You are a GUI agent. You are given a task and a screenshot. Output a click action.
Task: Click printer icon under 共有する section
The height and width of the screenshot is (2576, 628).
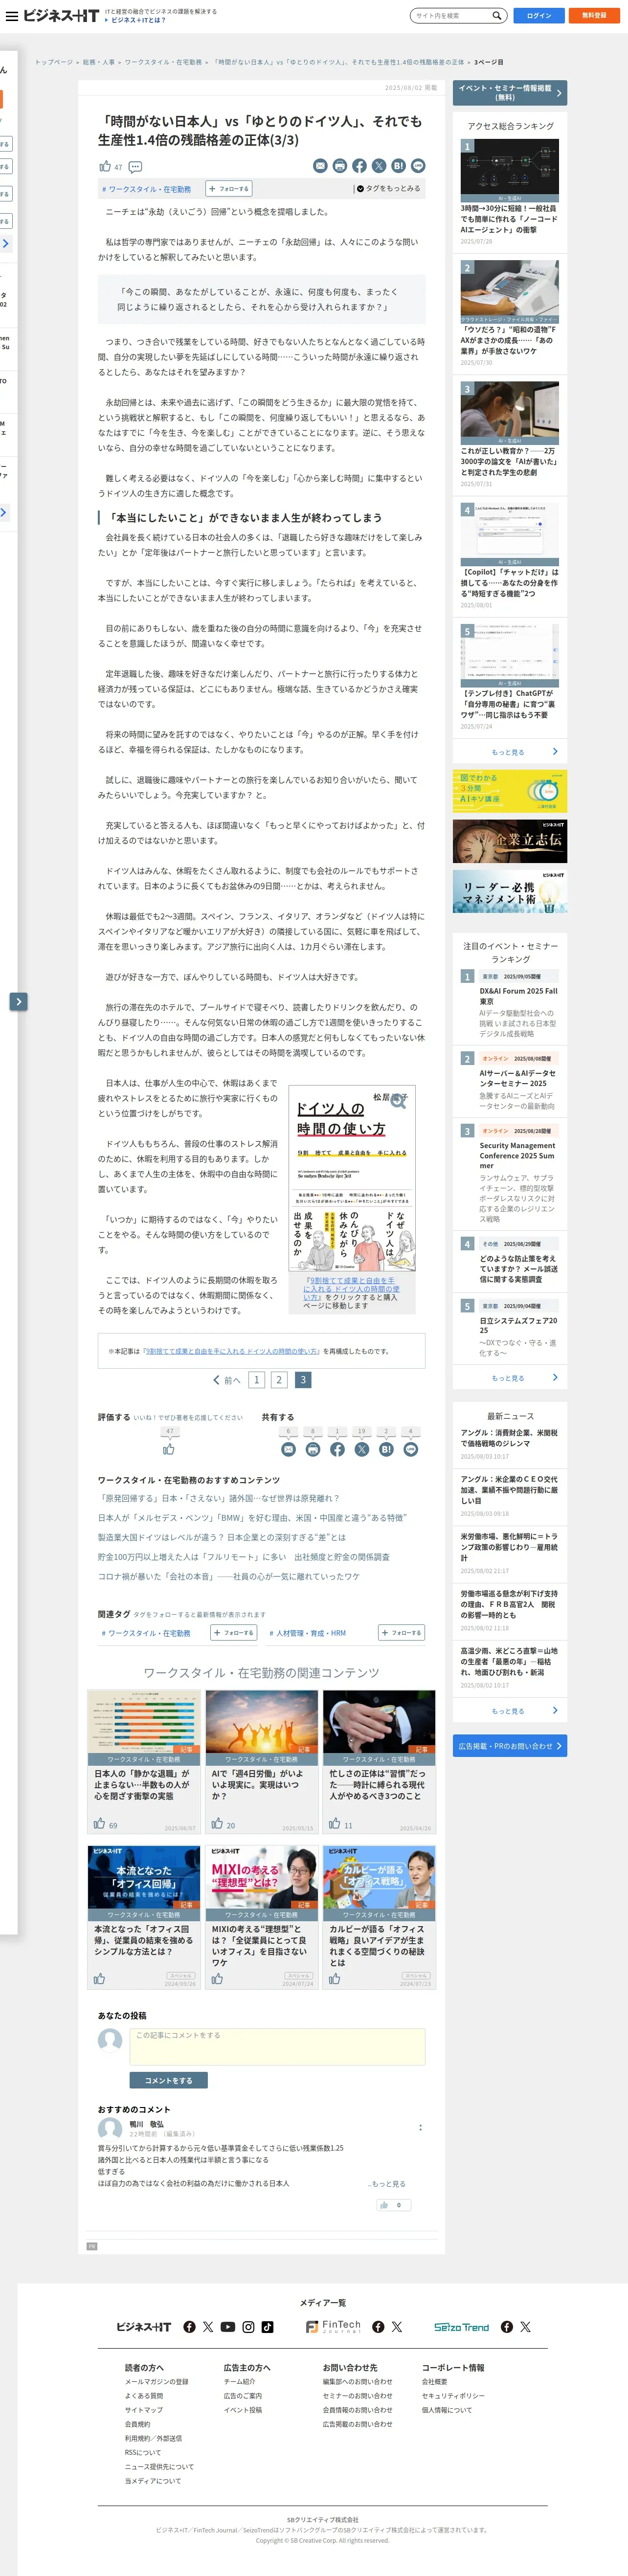pos(313,1449)
